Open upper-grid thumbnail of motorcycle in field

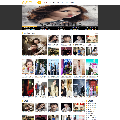click(x=53, y=51)
